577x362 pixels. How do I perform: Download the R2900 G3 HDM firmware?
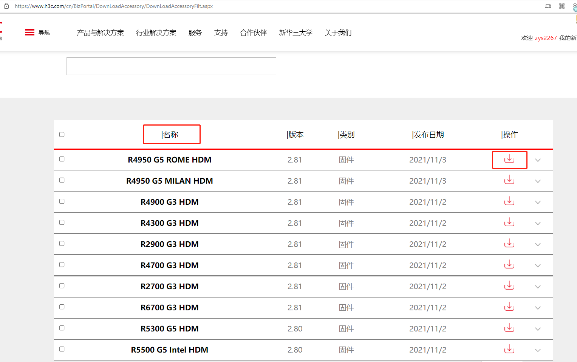pyautogui.click(x=509, y=243)
